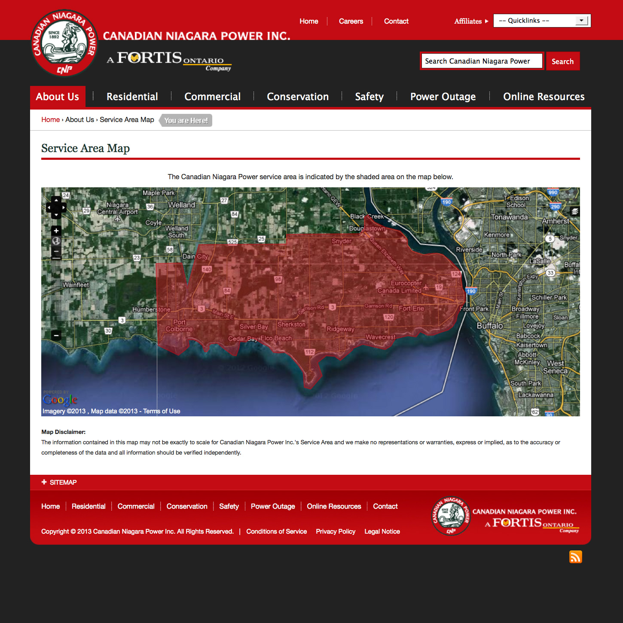Open Conditions of Service link
The height and width of the screenshot is (623, 623).
click(x=276, y=531)
